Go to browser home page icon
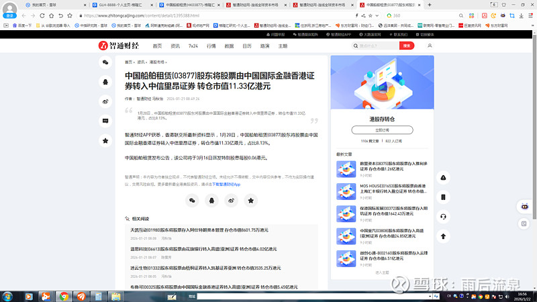537x302 pixels. [52, 15]
